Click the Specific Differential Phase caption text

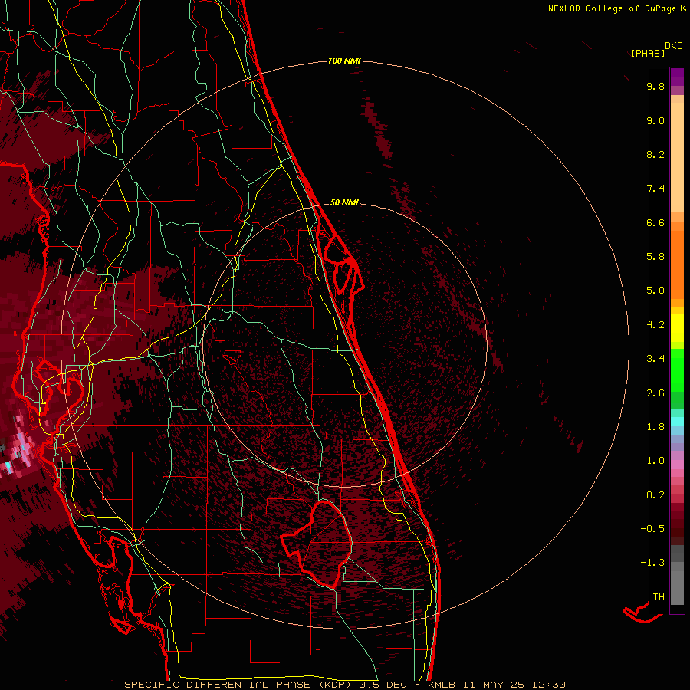click(x=344, y=685)
